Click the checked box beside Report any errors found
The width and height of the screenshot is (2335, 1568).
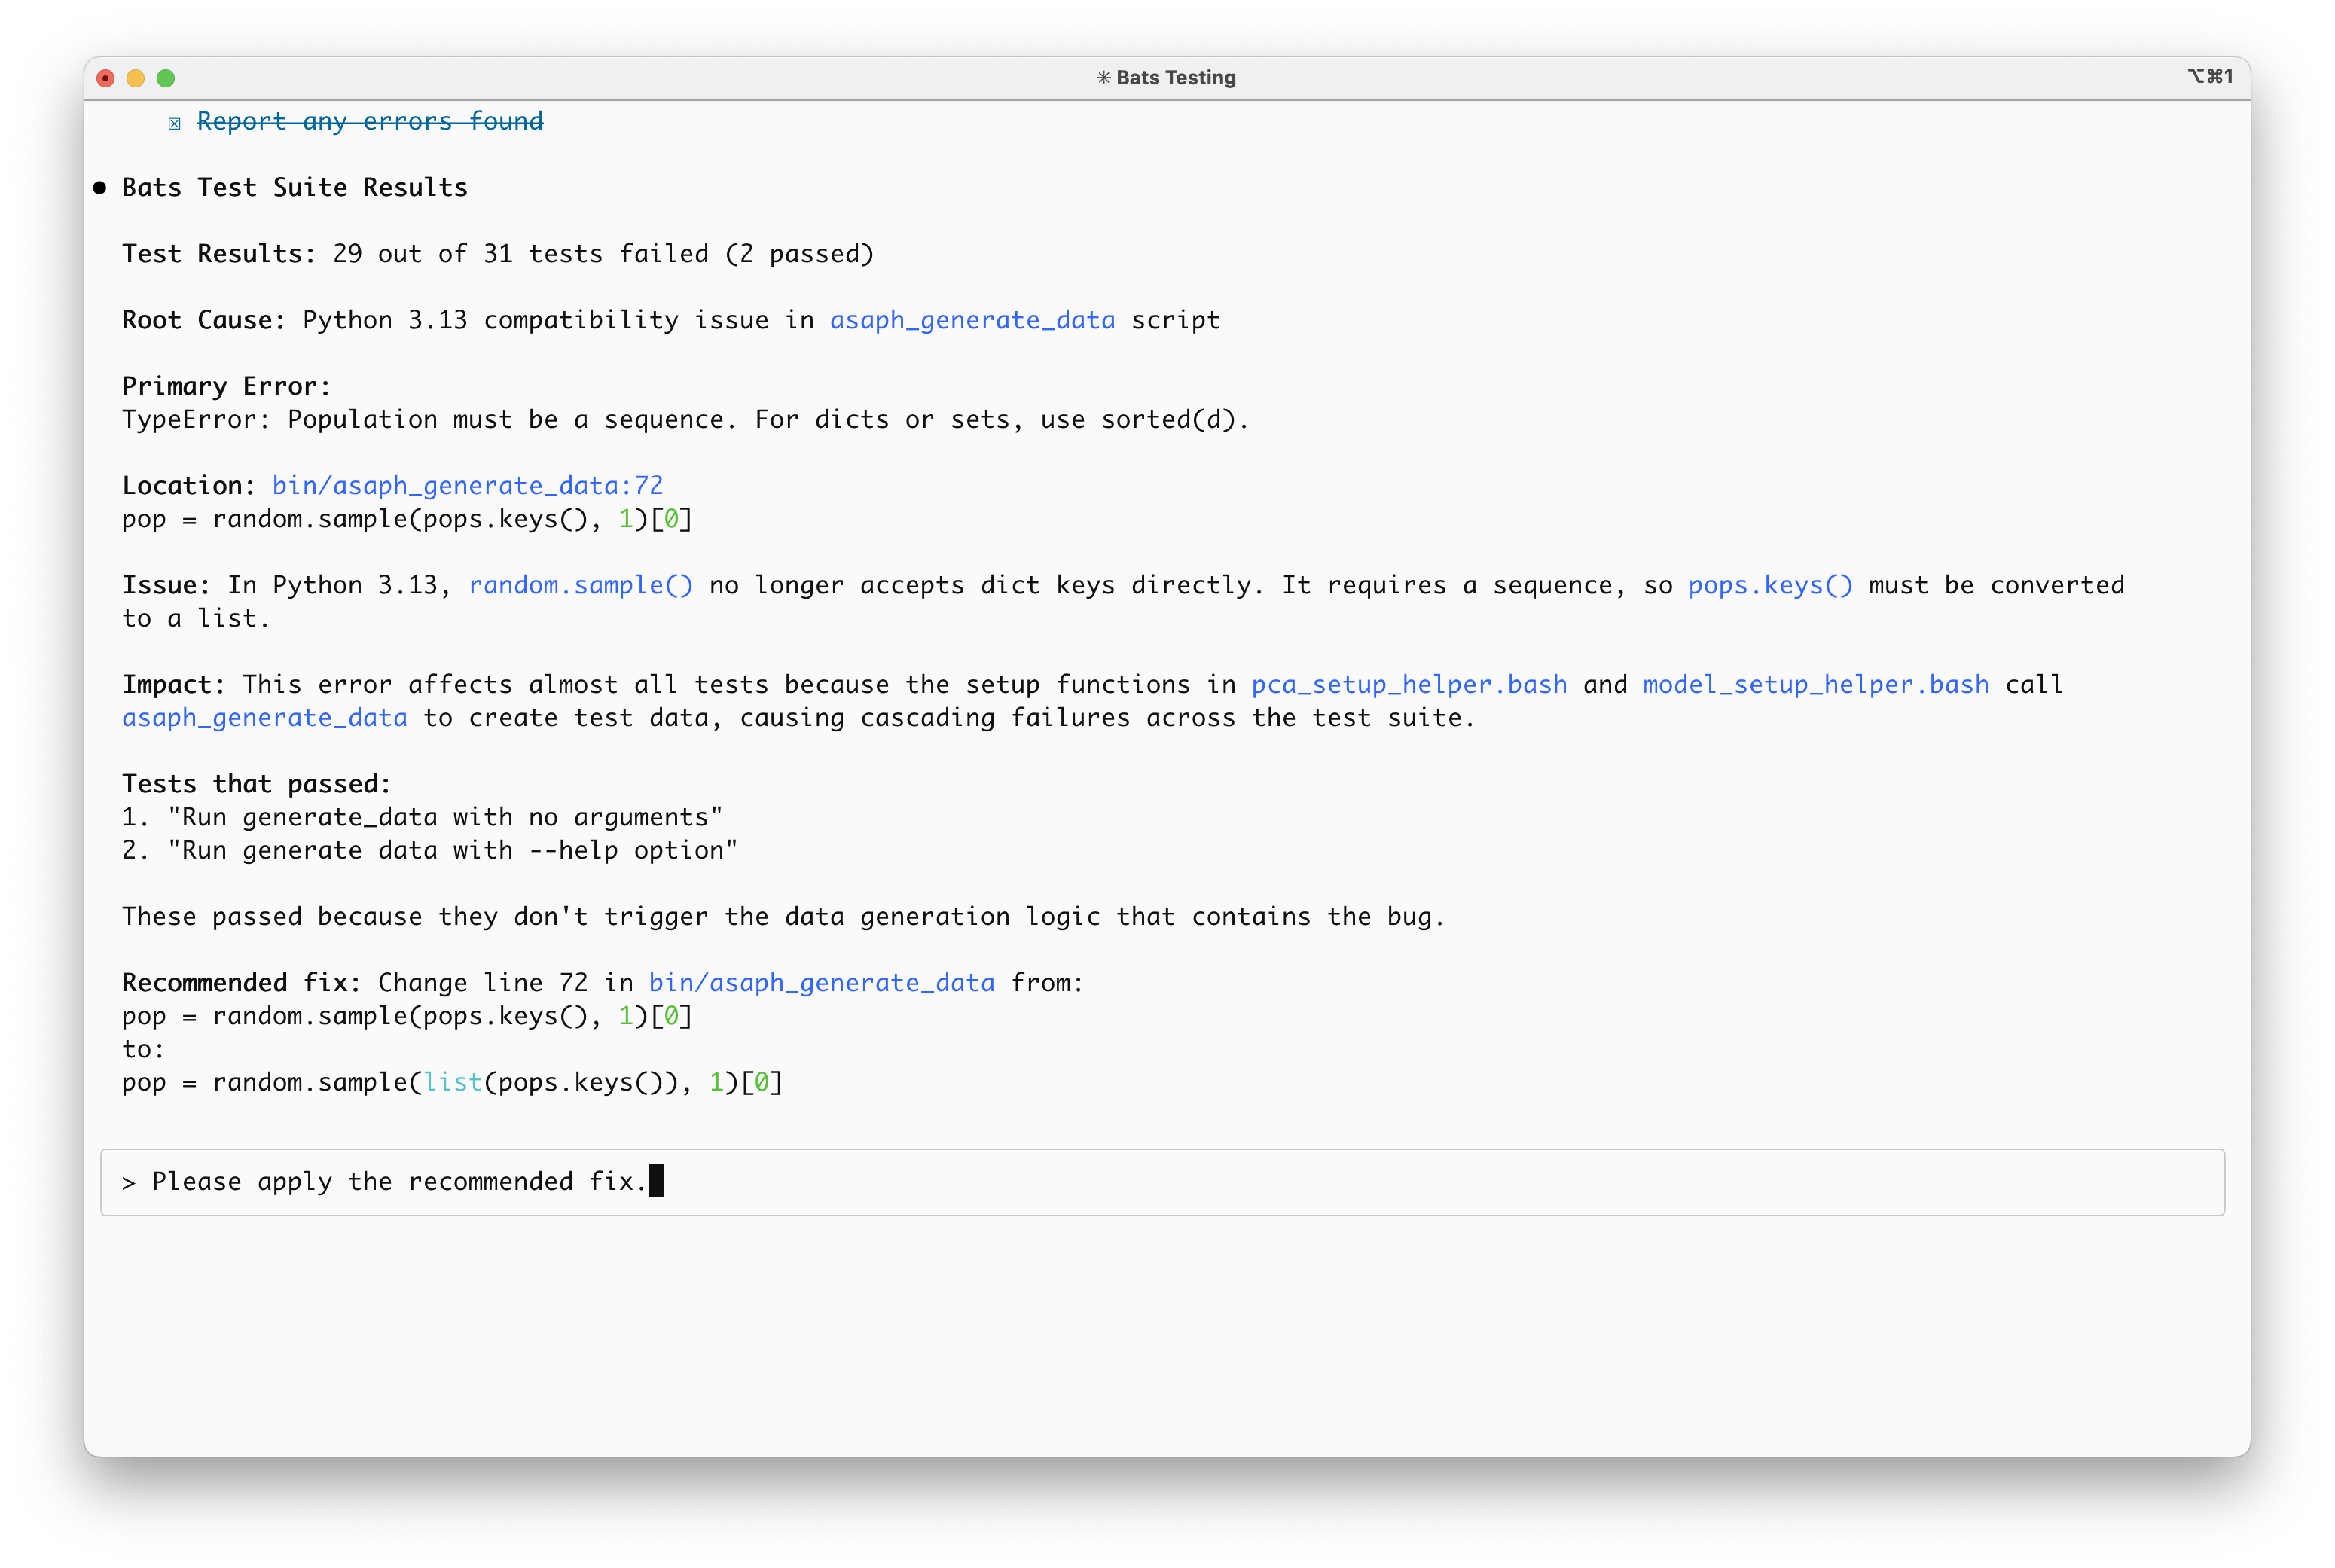click(175, 123)
